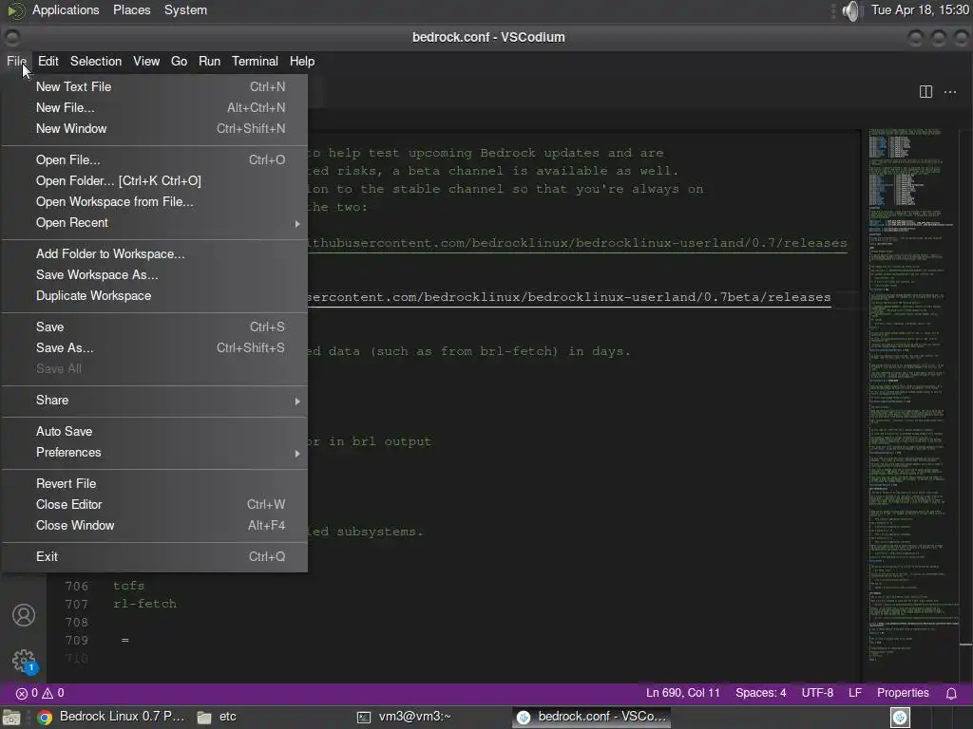Click the volume speaker icon in top panel
This screenshot has height=729, width=973.
point(852,10)
